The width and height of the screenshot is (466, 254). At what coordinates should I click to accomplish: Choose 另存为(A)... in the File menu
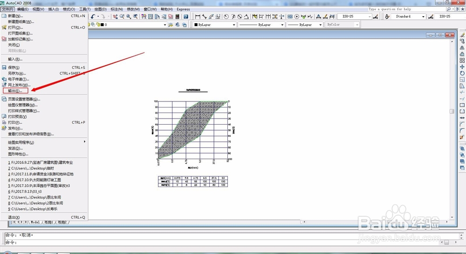44,74
